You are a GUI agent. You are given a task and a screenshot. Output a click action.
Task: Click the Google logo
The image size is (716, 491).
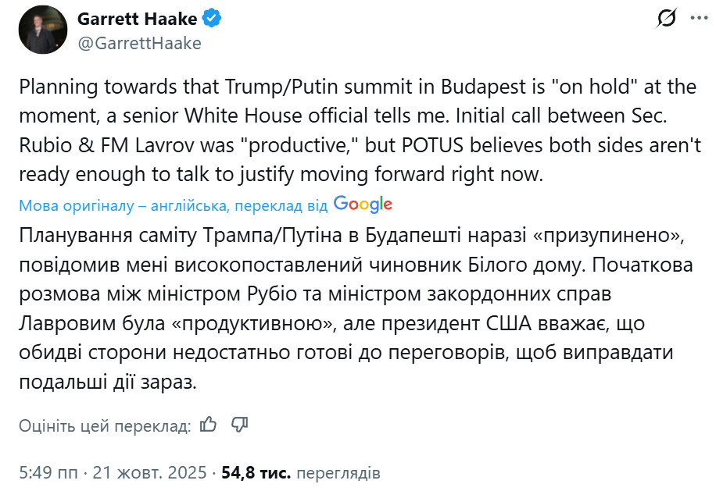click(363, 205)
